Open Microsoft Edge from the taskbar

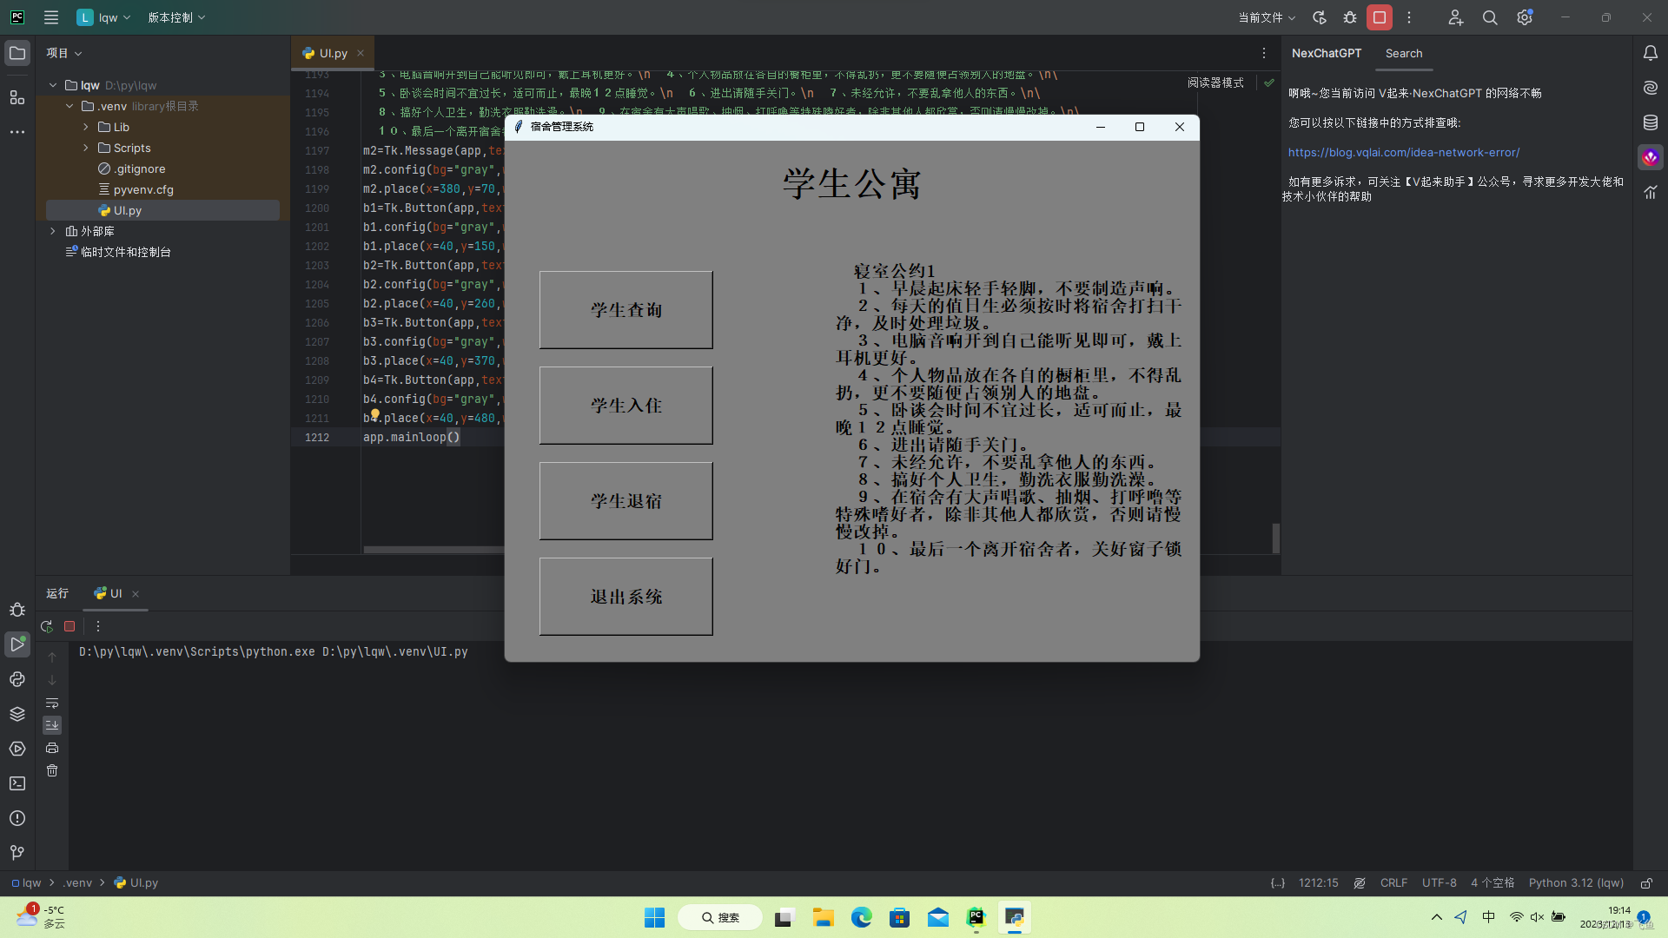point(861,917)
